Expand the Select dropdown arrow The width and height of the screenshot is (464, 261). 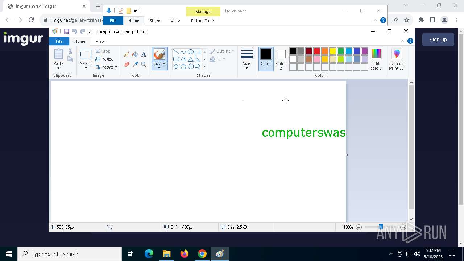[86, 68]
